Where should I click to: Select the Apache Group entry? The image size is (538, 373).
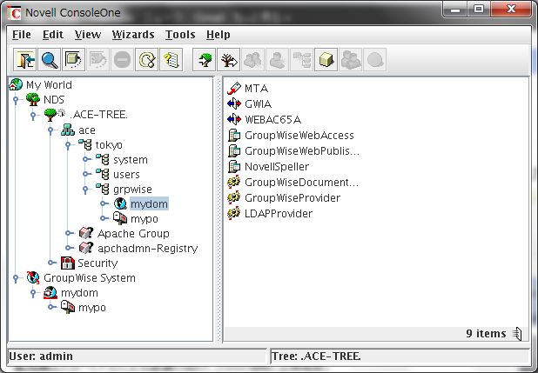(x=133, y=234)
